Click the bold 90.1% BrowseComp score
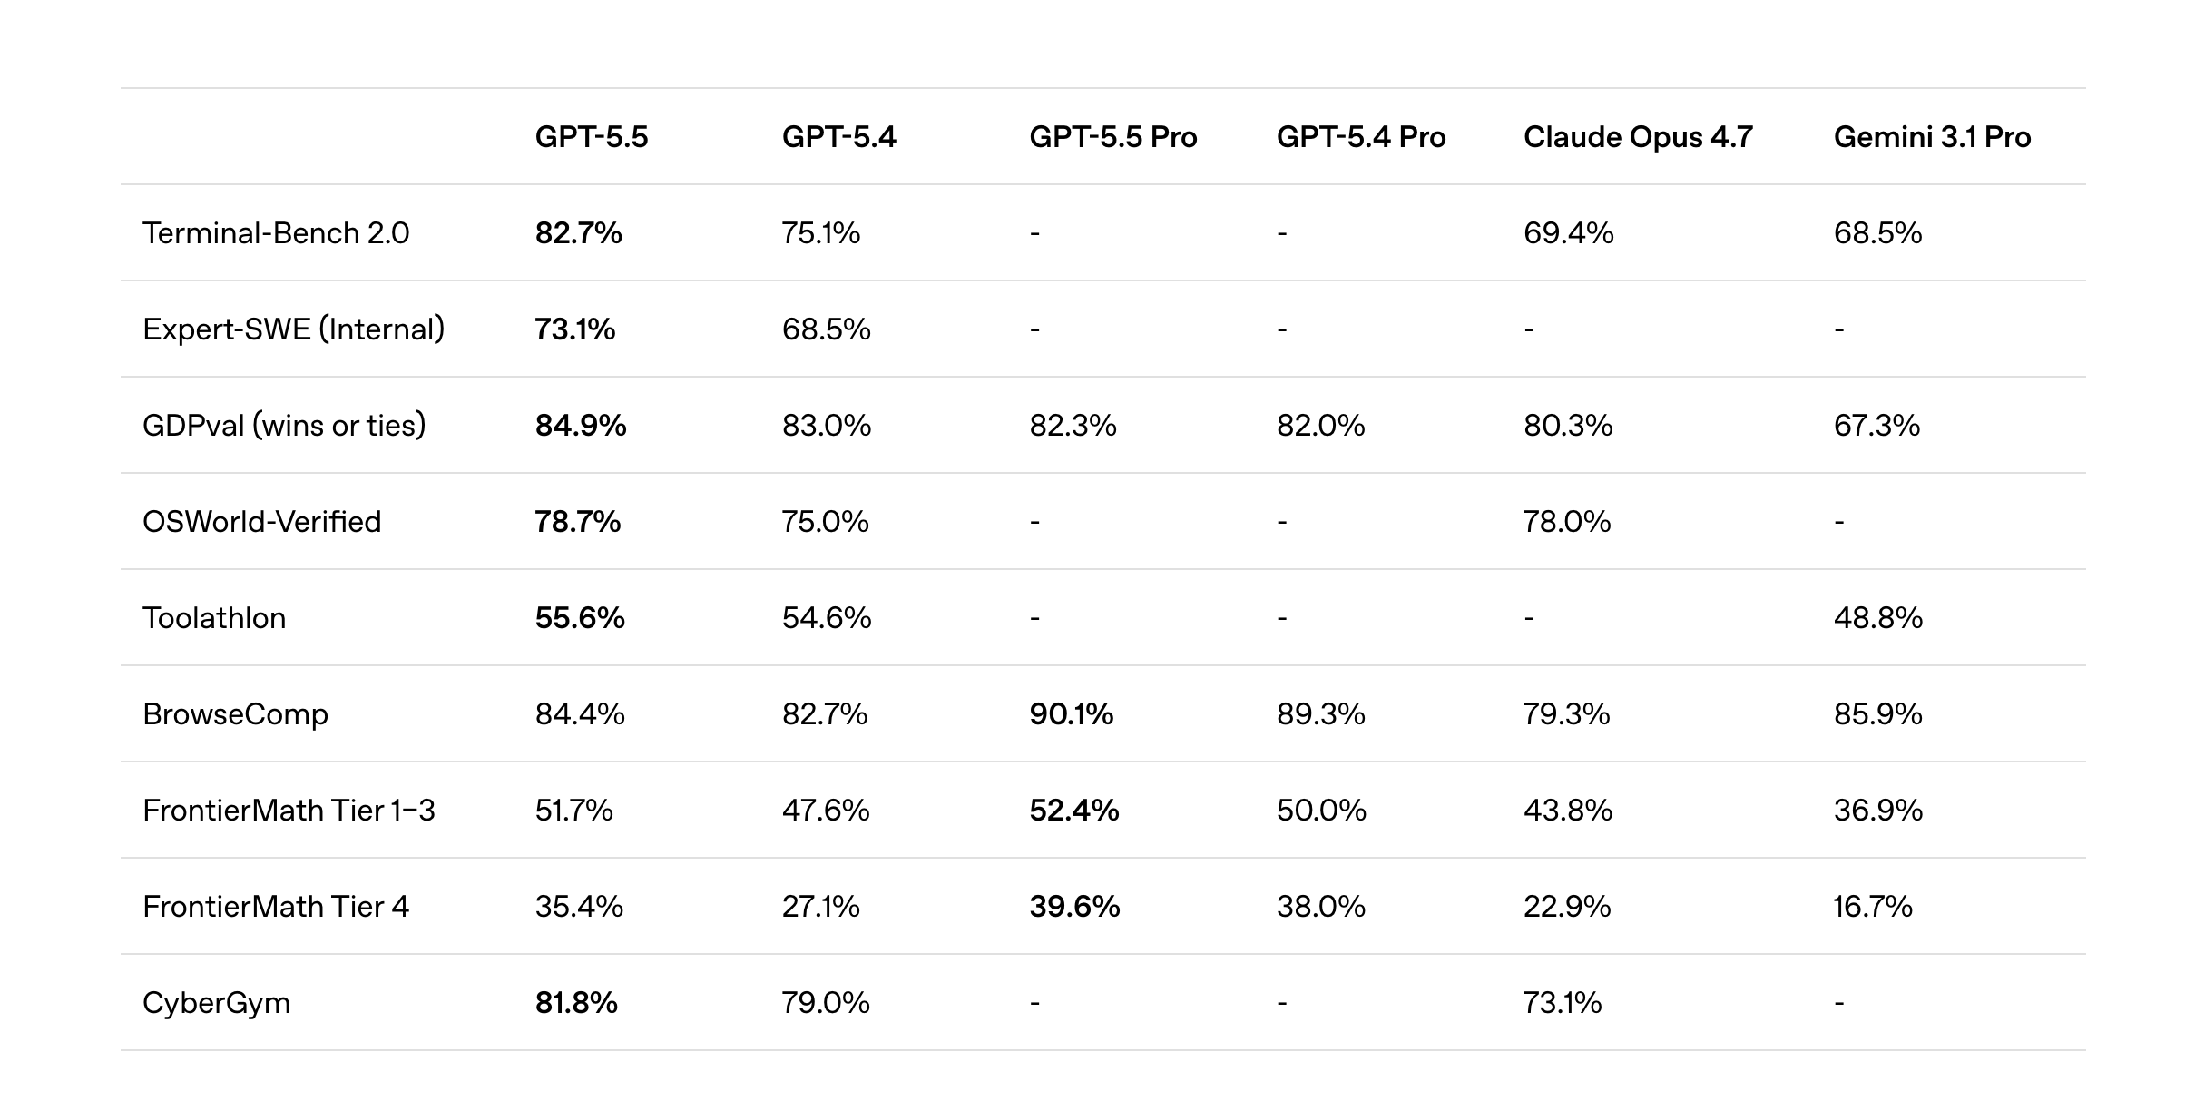Screen dimensions: 2185x1111 point(1071,714)
